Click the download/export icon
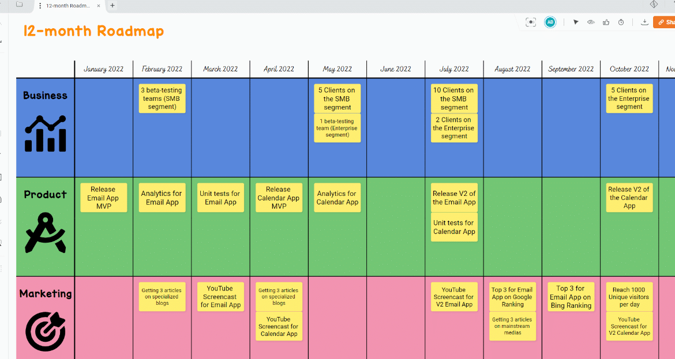Image resolution: width=675 pixels, height=359 pixels. [644, 22]
